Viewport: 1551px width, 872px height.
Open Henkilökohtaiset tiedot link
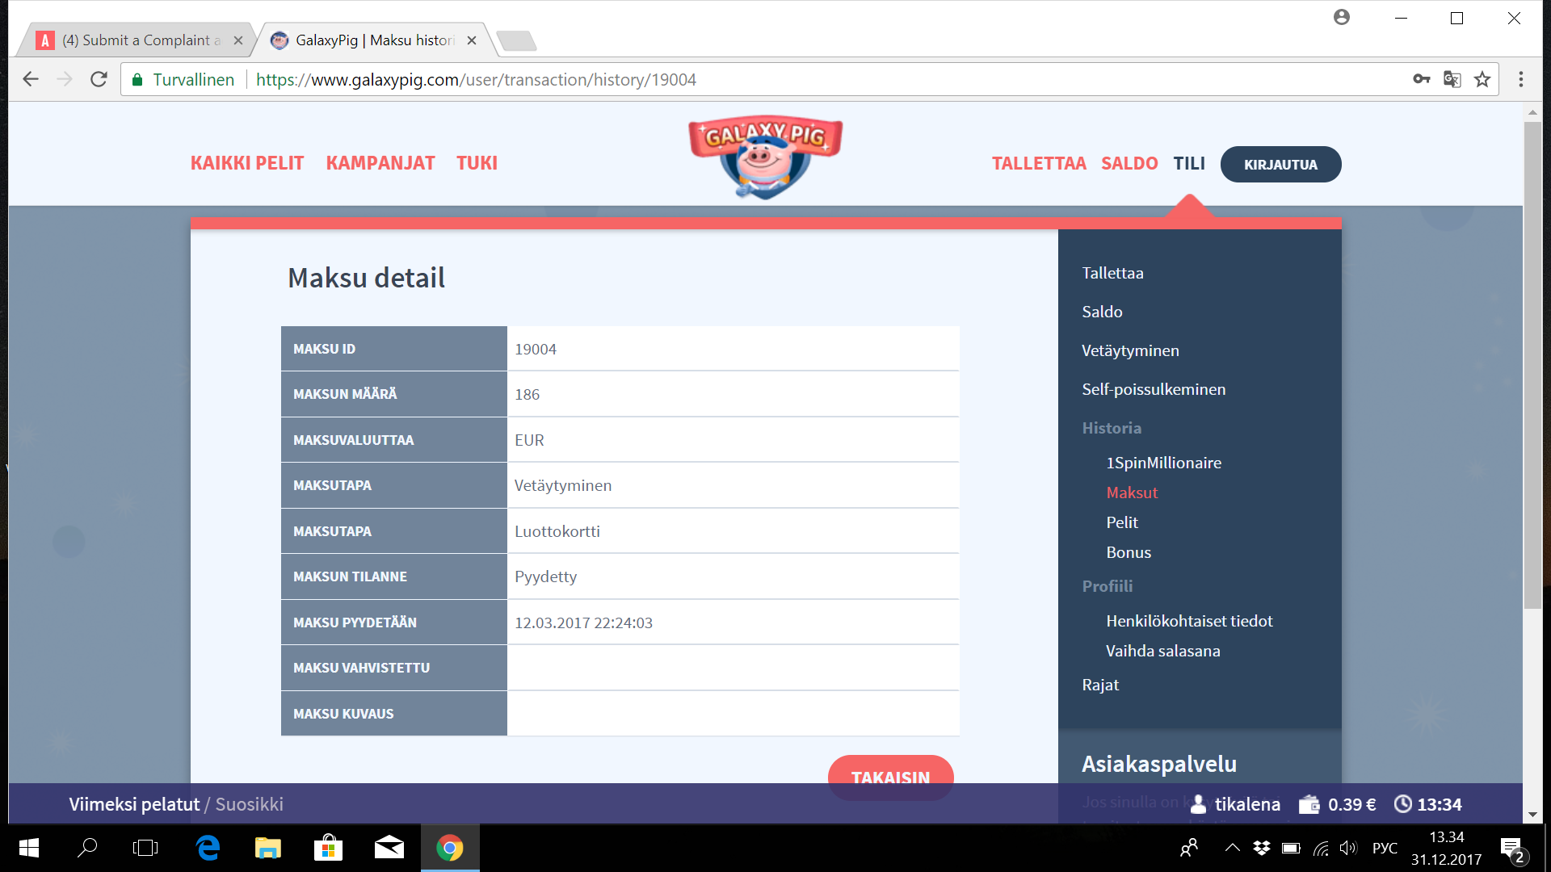(x=1189, y=621)
